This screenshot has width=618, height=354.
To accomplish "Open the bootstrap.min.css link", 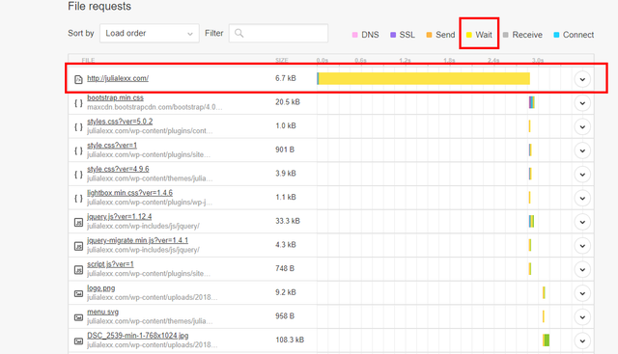I will [x=115, y=97].
